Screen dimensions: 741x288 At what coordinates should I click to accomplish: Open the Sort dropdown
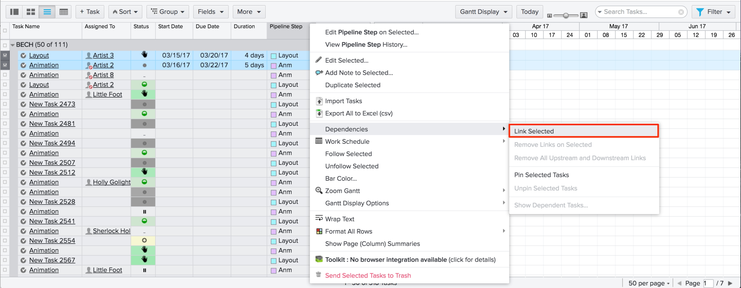[125, 12]
